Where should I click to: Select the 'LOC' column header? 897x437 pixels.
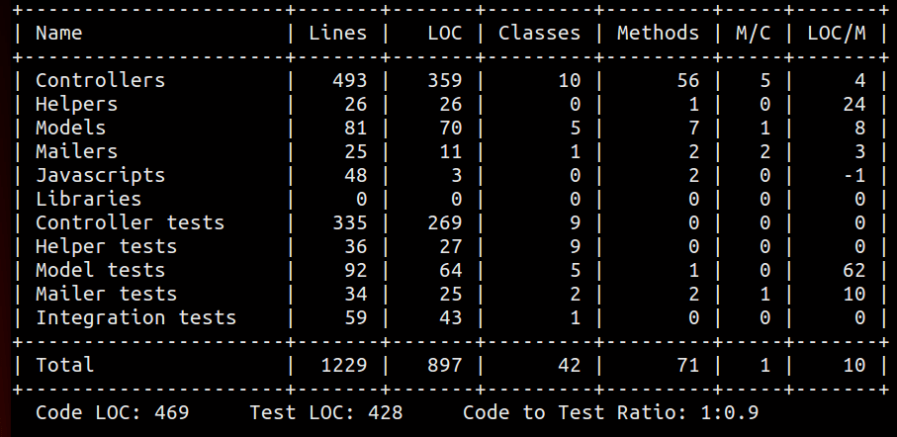tap(444, 34)
